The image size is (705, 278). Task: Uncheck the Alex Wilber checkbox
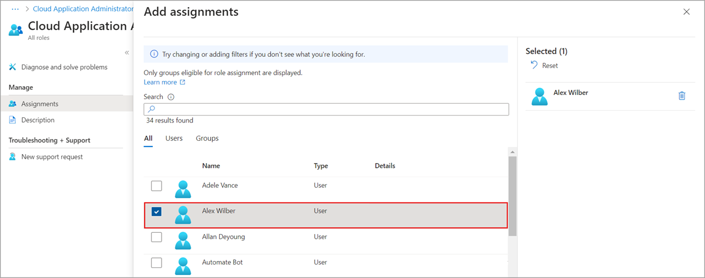pyautogui.click(x=156, y=212)
